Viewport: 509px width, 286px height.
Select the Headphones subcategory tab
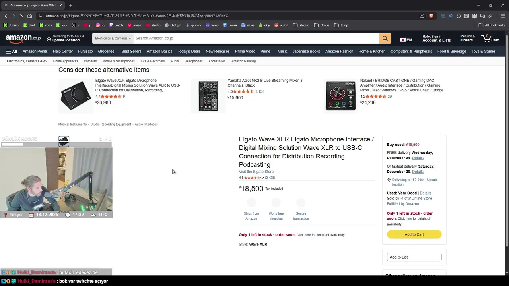[193, 61]
